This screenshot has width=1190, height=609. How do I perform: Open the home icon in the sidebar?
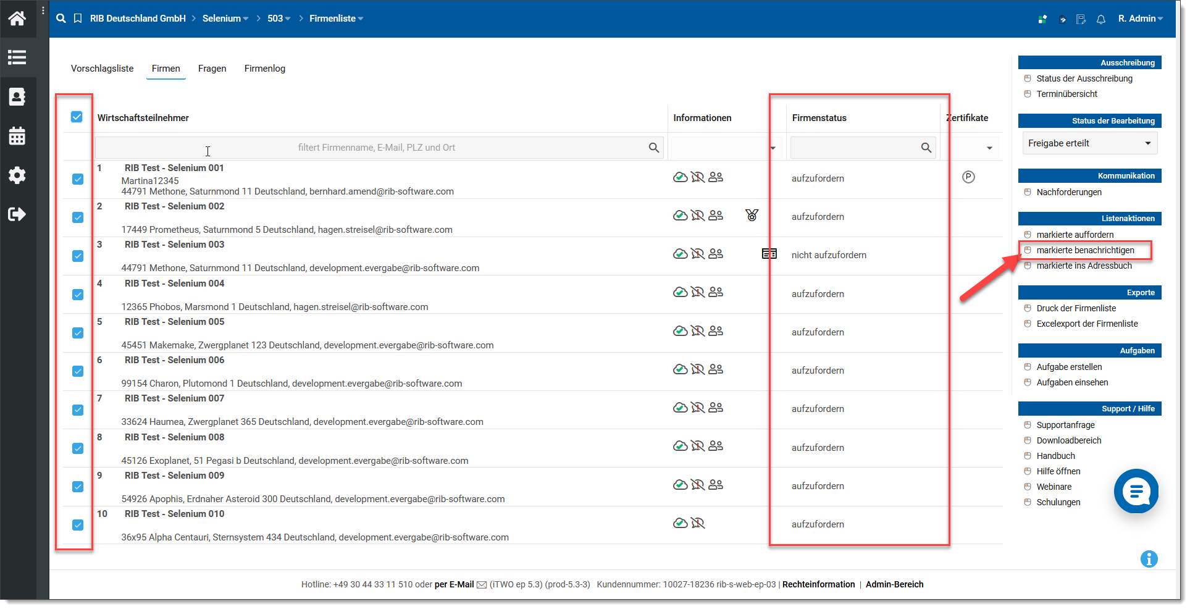(17, 19)
